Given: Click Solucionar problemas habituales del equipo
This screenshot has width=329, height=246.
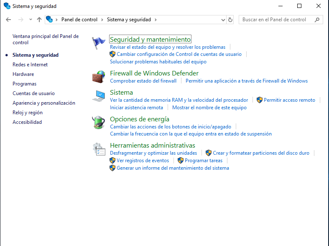Looking at the screenshot, I should click(x=158, y=62).
